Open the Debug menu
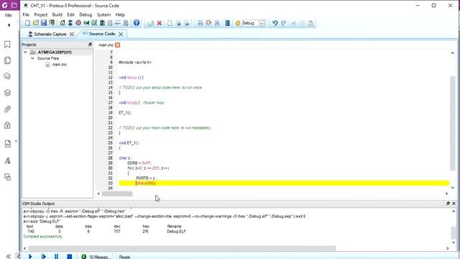The width and height of the screenshot is (460, 259). pos(86,14)
